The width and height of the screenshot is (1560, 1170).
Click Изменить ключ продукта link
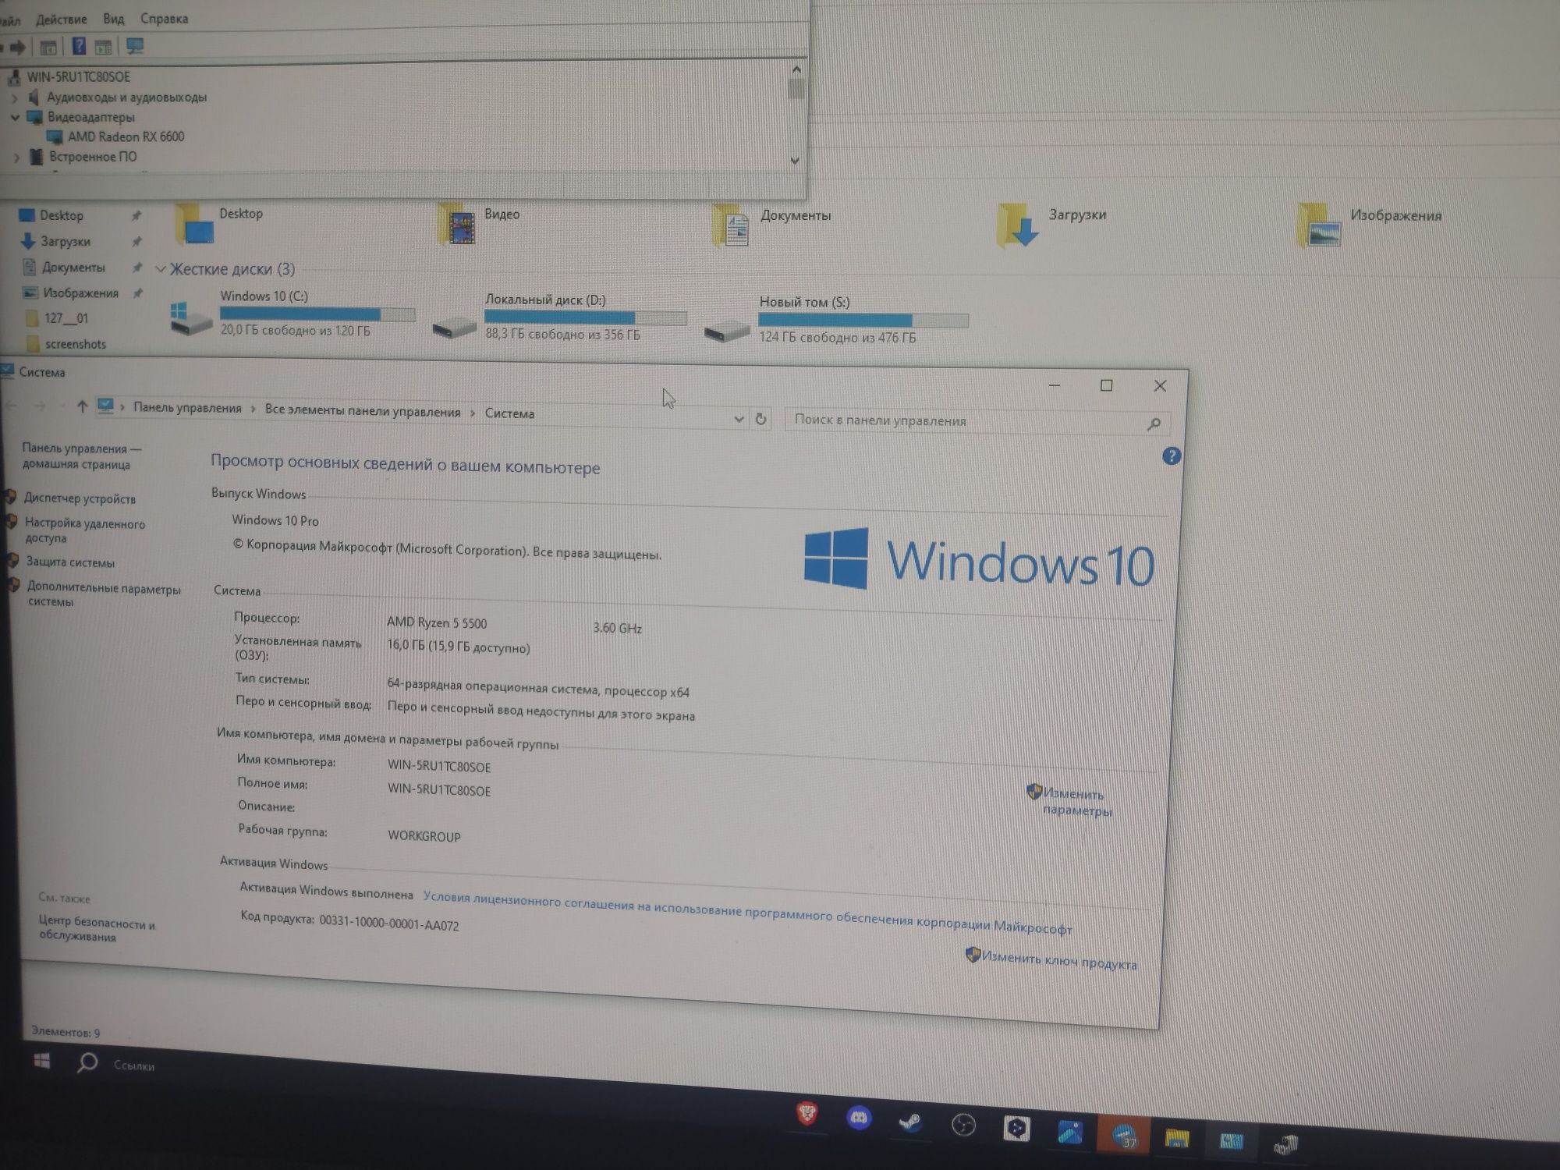[1058, 961]
